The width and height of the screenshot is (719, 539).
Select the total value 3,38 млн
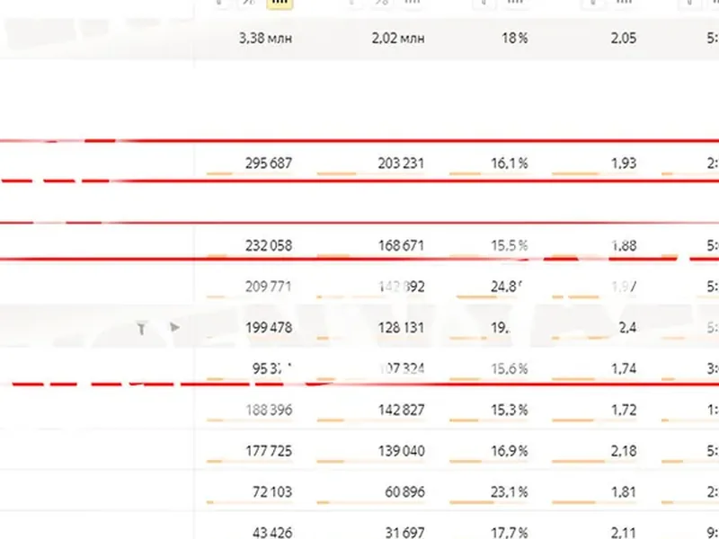[265, 38]
